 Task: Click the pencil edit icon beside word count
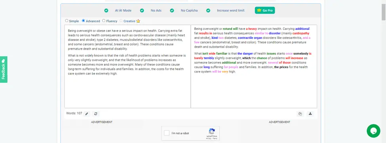86,113
